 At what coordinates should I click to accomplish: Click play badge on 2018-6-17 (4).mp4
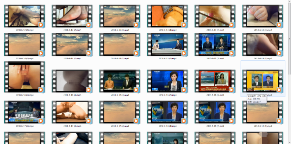click(x=136, y=121)
